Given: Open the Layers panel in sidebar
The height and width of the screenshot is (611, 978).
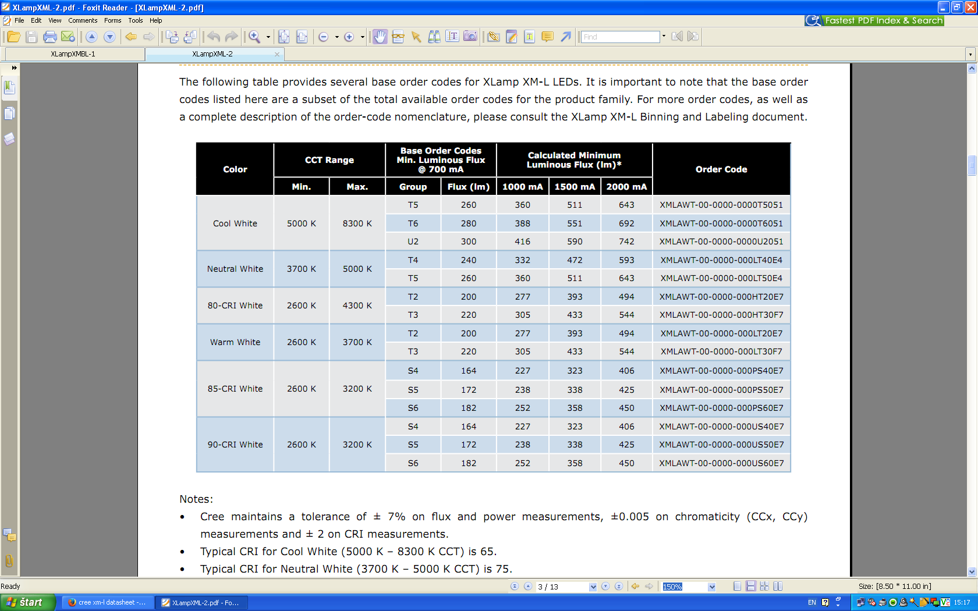Looking at the screenshot, I should pos(9,138).
